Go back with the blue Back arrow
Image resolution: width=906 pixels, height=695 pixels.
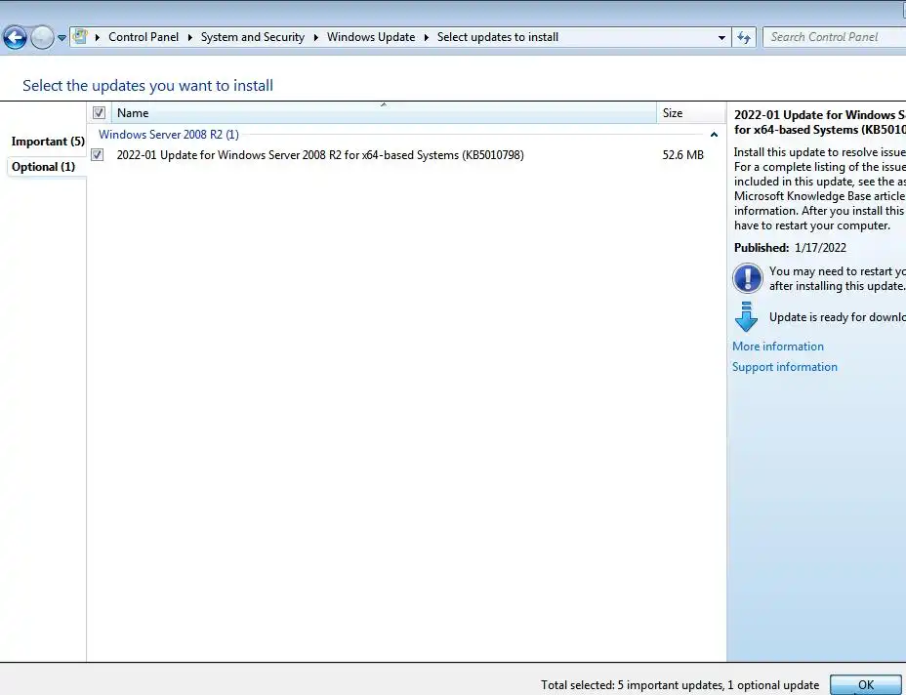pyautogui.click(x=15, y=37)
